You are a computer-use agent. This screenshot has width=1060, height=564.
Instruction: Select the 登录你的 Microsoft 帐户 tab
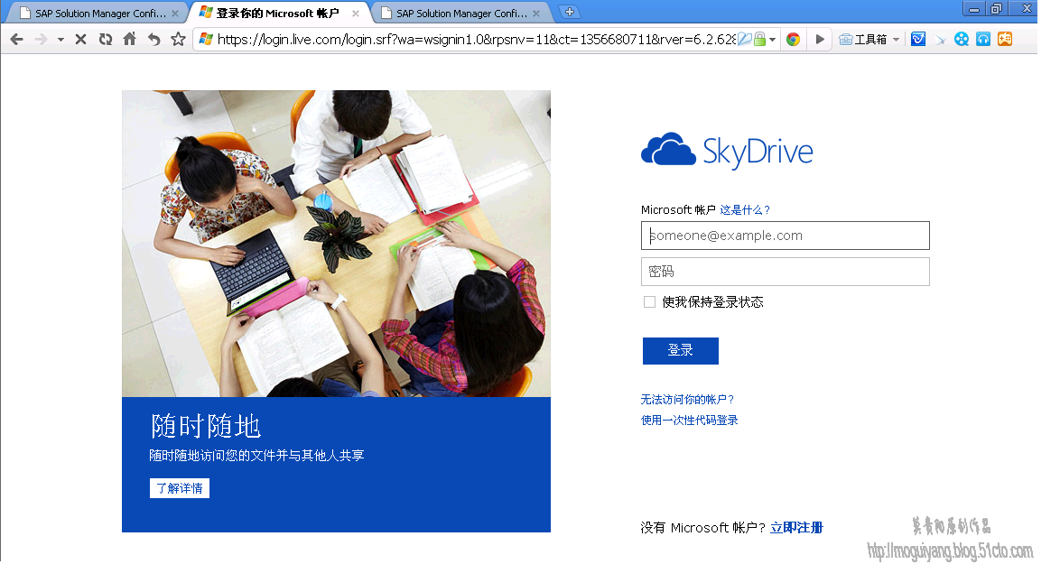pos(277,13)
